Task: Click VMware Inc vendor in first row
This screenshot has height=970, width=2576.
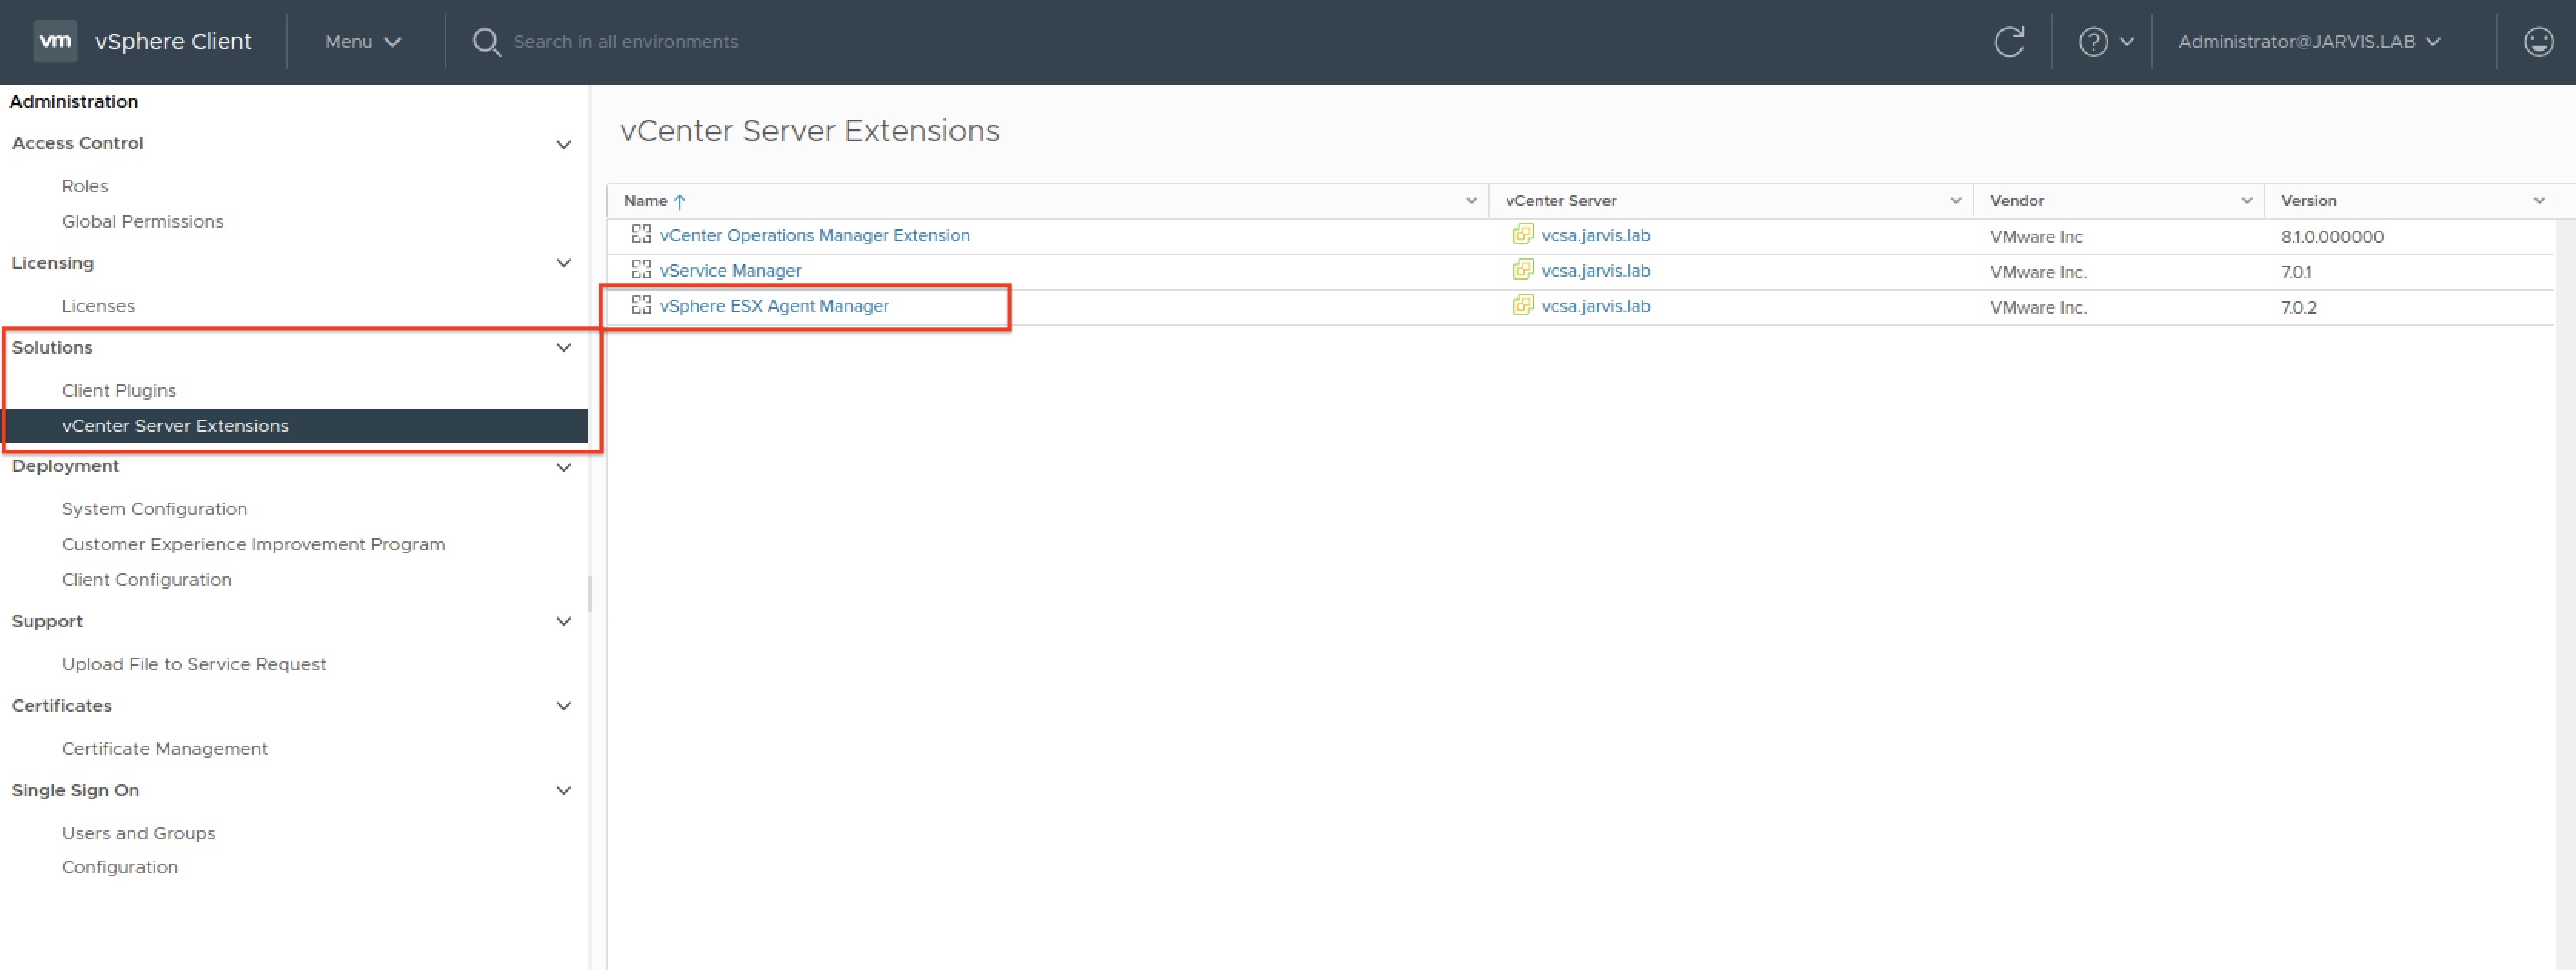Action: click(2036, 237)
